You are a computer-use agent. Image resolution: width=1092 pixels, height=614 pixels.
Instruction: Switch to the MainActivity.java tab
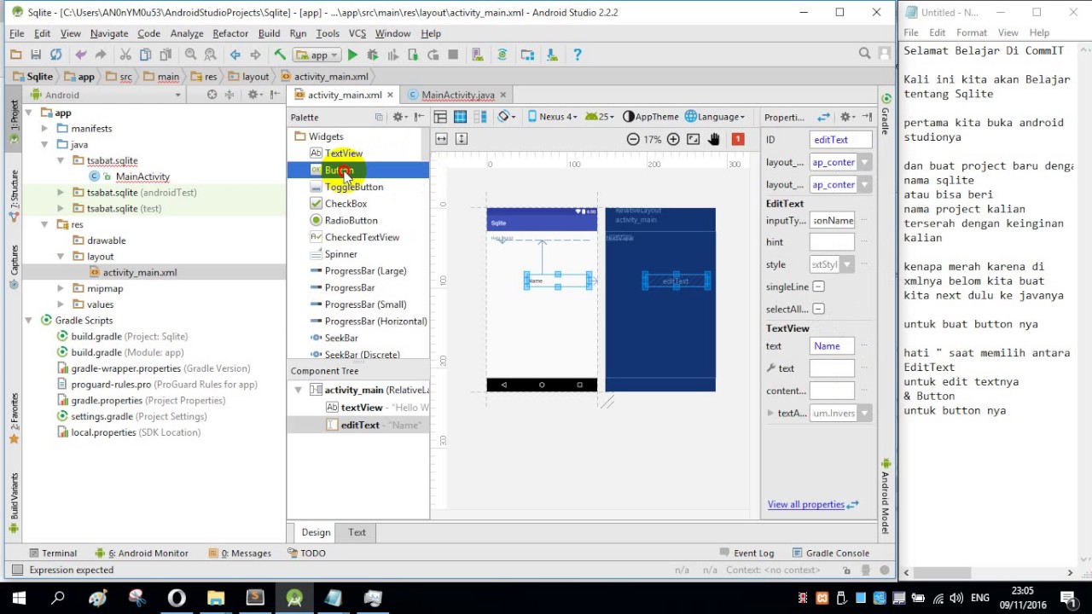tap(456, 95)
